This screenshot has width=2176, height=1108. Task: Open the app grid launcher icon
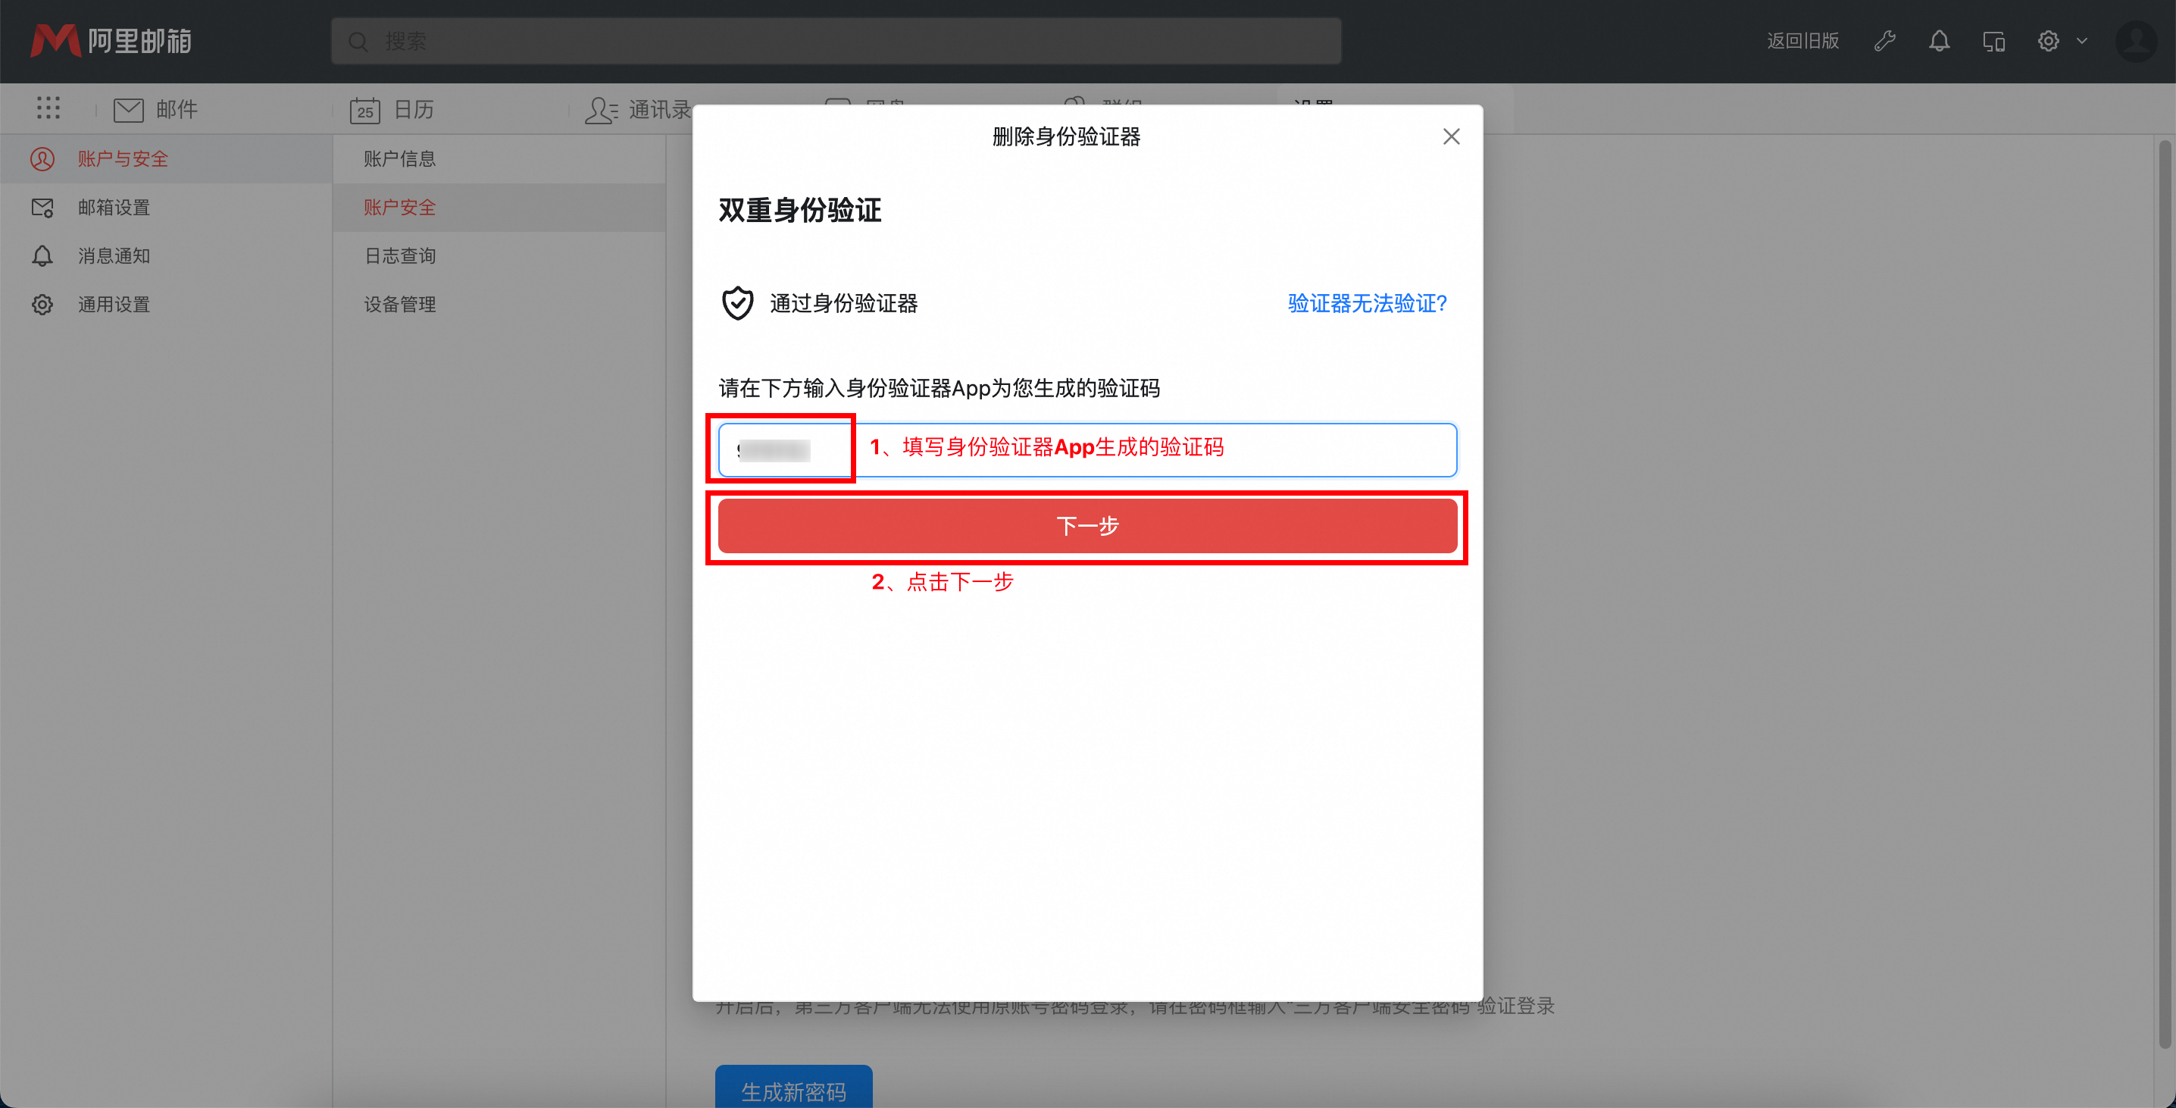pos(48,108)
